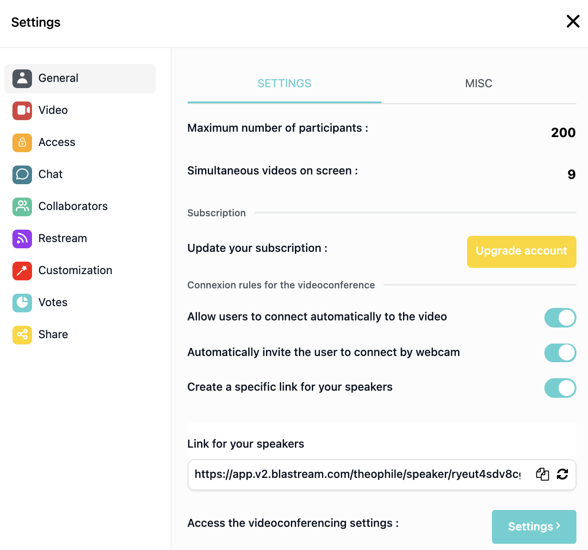
Task: Open the Share settings icon
Action: (22, 335)
